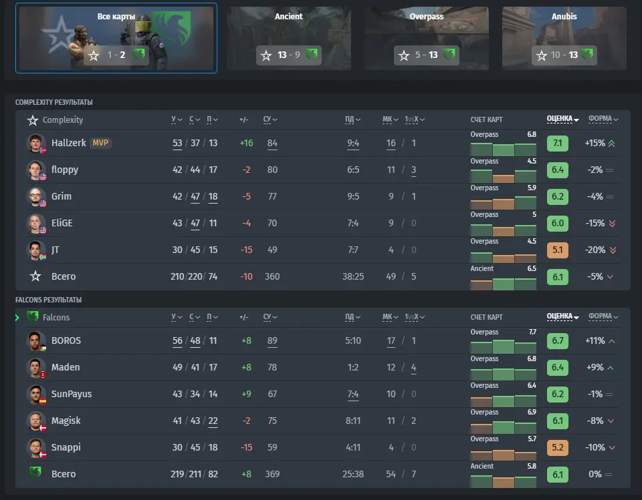Click the Falcons logo in table header
This screenshot has width=642, height=500.
click(x=33, y=317)
